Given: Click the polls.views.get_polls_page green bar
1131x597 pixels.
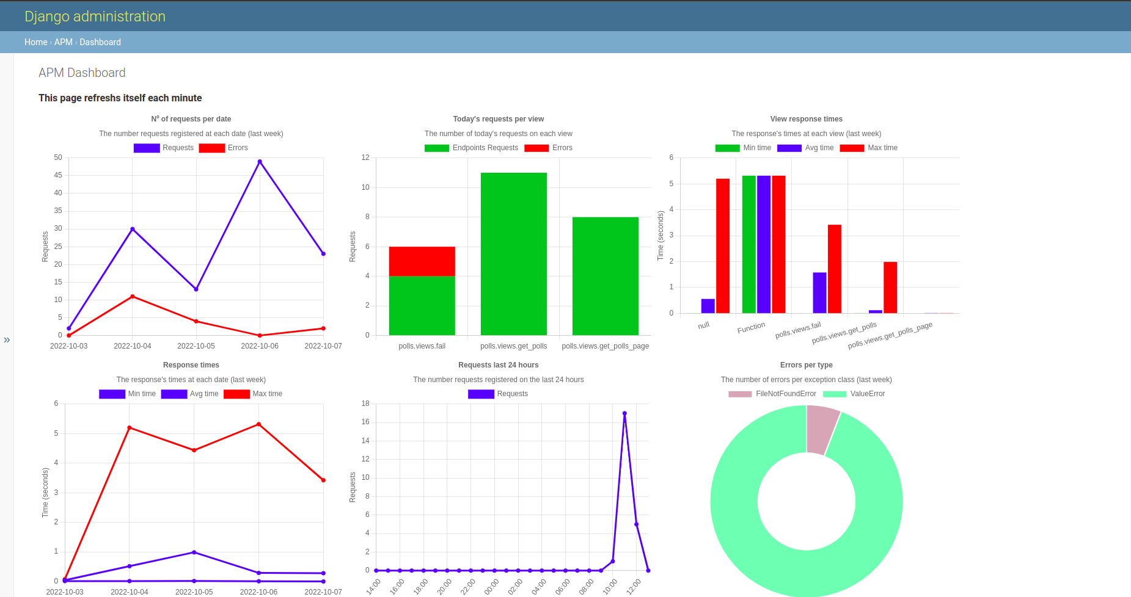Looking at the screenshot, I should (x=606, y=276).
